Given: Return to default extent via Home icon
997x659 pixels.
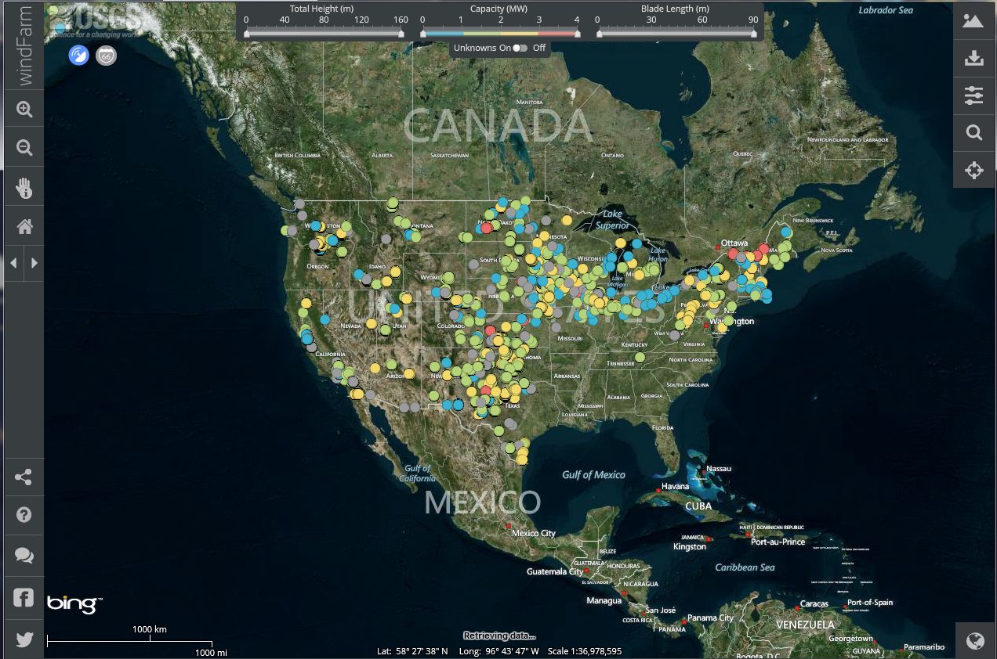Looking at the screenshot, I should point(24,225).
